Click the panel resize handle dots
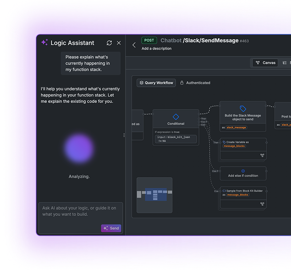The height and width of the screenshot is (270, 291). coord(124,135)
